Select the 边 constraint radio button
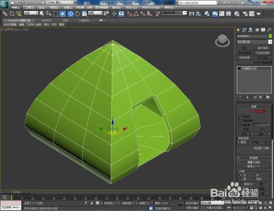The image size is (274, 211). point(254,175)
